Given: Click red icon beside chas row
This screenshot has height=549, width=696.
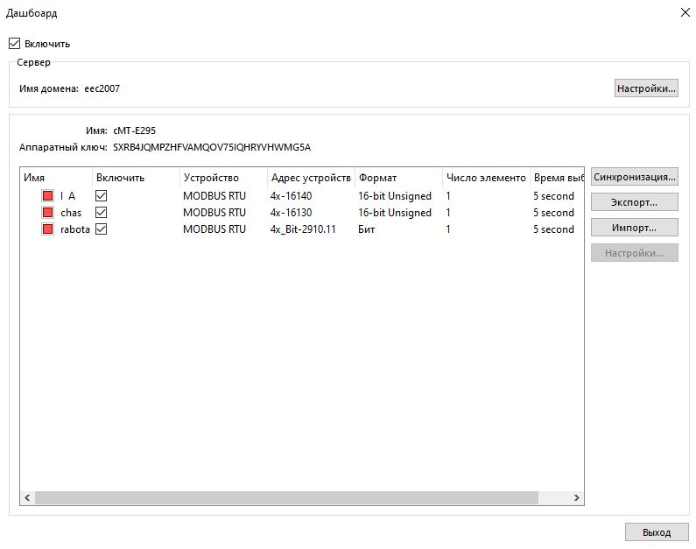Looking at the screenshot, I should pos(47,213).
